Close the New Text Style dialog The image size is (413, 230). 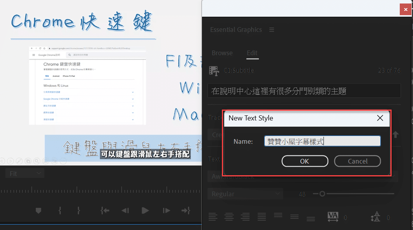tap(380, 118)
